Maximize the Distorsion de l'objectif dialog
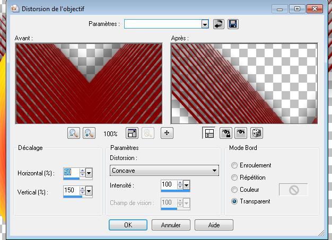Image resolution: width=332 pixels, height=240 pixels. pos(297,9)
